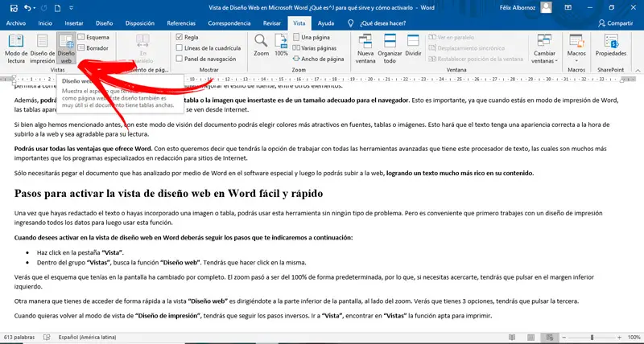
Task: Share the document via Compartir
Action: tap(616, 23)
